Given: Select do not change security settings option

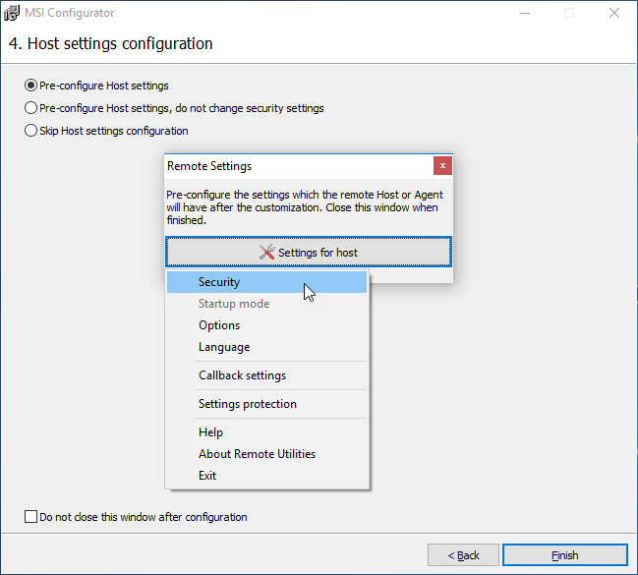Looking at the screenshot, I should (30, 108).
